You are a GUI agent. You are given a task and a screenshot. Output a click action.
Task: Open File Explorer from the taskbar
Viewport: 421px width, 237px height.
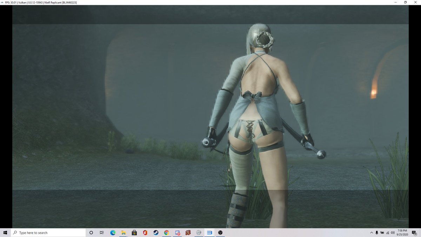pyautogui.click(x=123, y=232)
